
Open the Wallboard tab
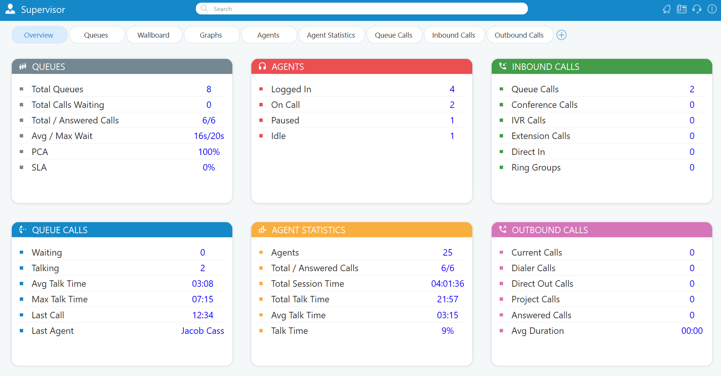pos(154,35)
